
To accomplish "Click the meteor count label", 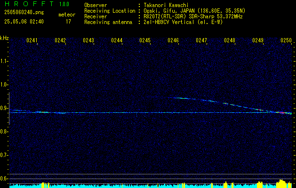I will click(67, 15).
